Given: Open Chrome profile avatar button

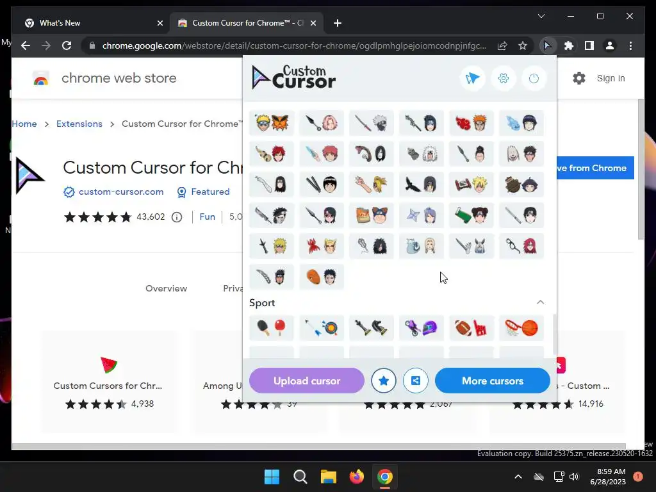Looking at the screenshot, I should [x=610, y=45].
